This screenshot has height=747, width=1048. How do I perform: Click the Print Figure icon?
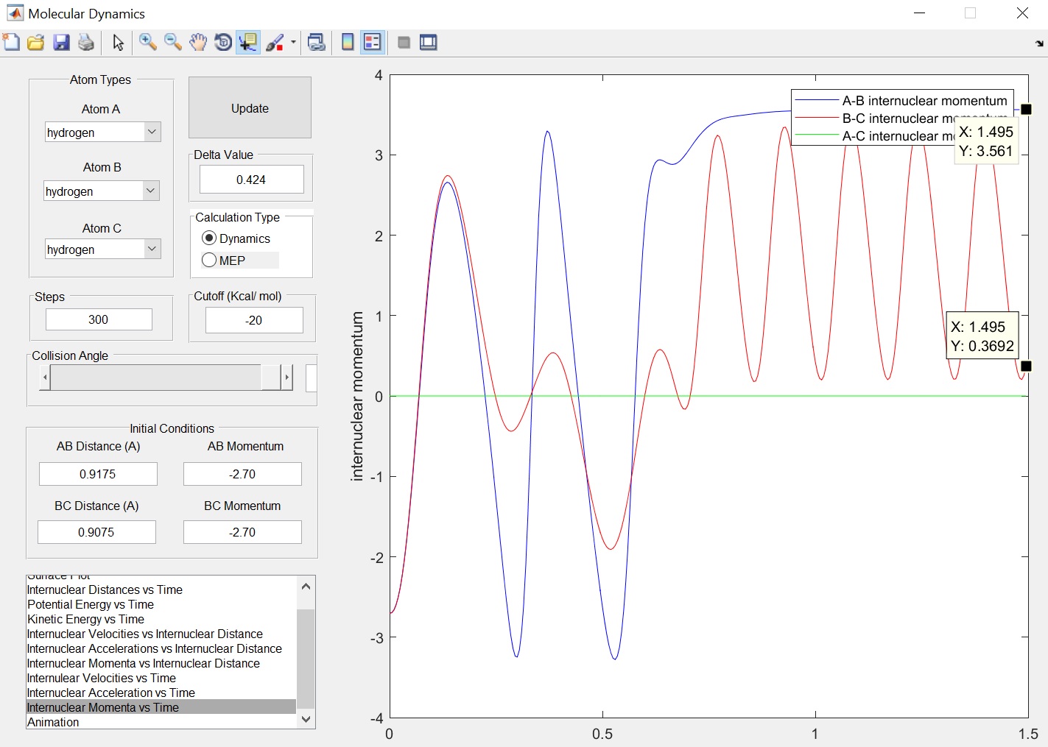point(86,43)
